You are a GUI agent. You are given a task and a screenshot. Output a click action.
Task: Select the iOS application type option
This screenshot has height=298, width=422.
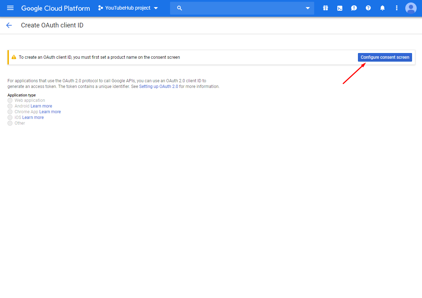(10, 117)
